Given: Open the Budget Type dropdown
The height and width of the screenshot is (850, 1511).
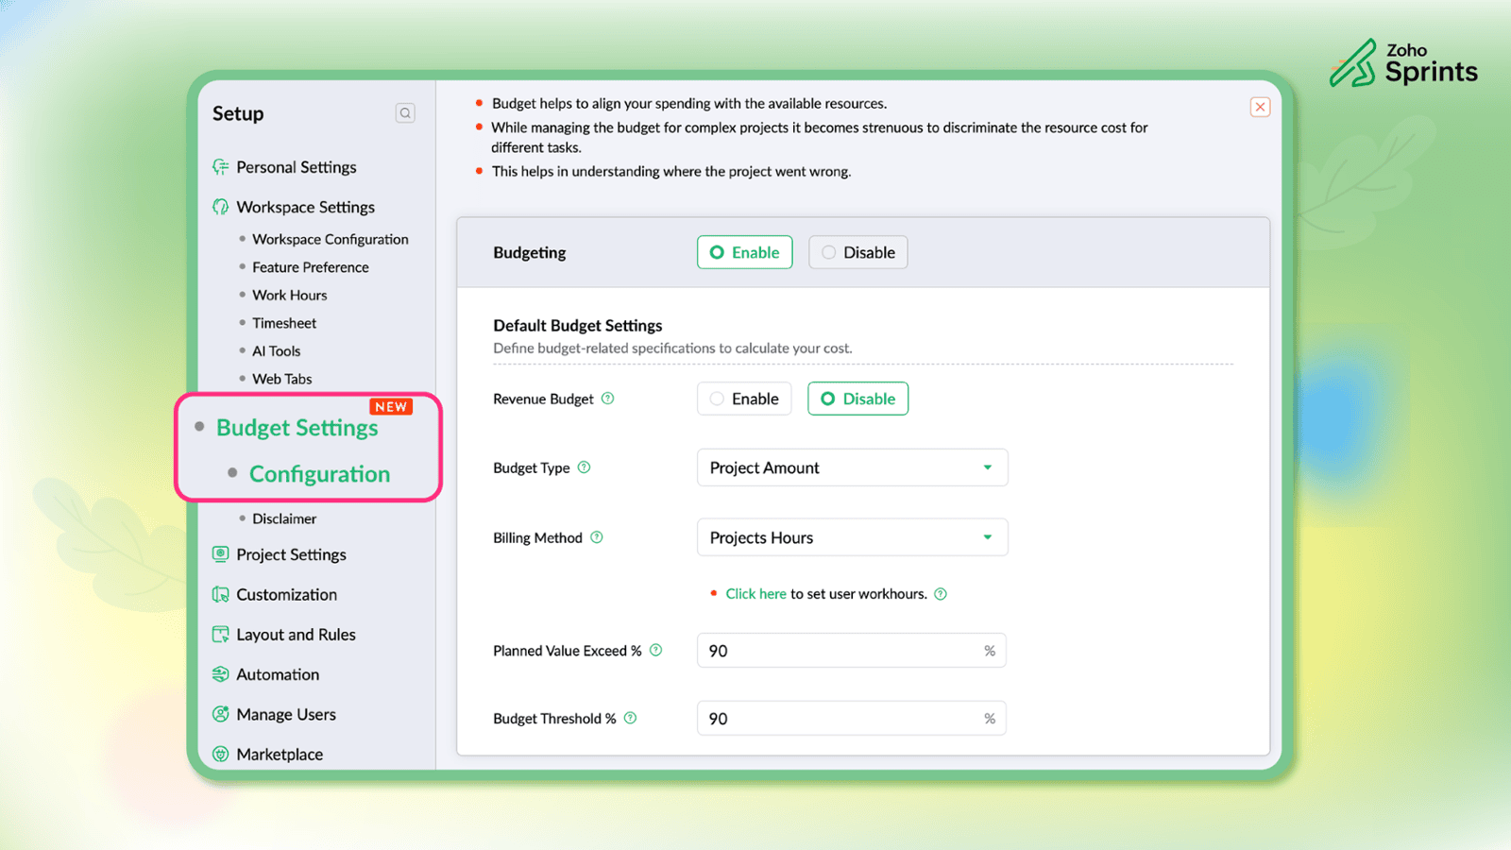Looking at the screenshot, I should coord(852,467).
